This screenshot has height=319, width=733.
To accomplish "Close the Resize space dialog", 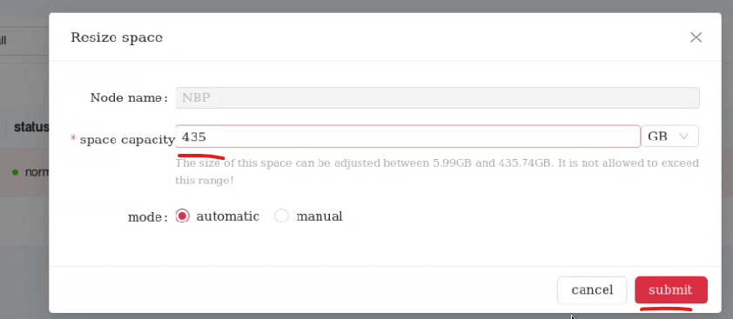I will (696, 37).
